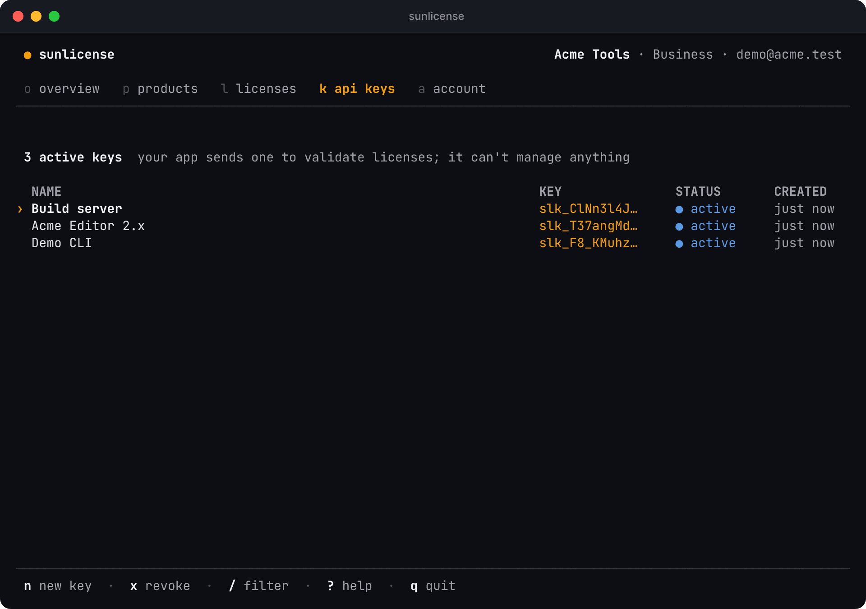Go to the licenses tab
This screenshot has height=609, width=866.
tap(258, 89)
